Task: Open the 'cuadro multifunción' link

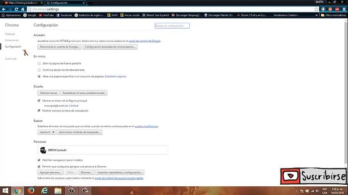Action: click(x=146, y=126)
